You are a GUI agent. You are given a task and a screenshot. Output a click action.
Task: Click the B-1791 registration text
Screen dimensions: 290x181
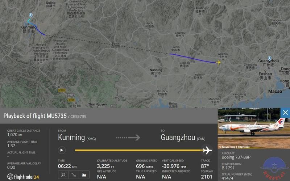(x=228, y=168)
